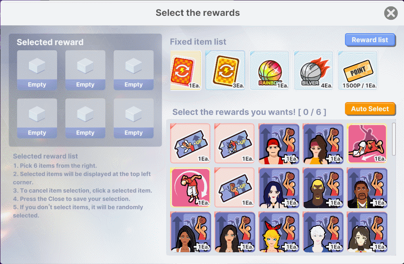Choose the white-haired character reward

click(323, 232)
